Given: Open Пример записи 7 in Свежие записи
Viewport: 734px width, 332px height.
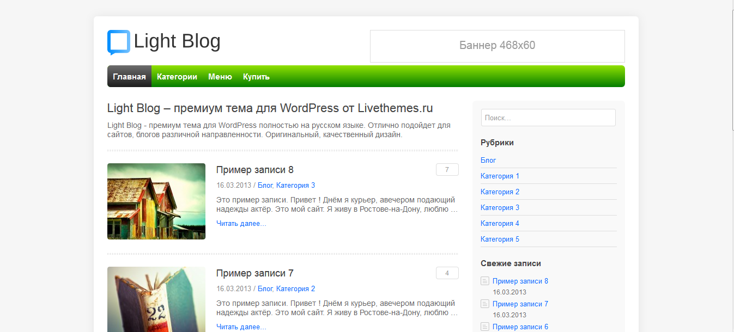Looking at the screenshot, I should pos(520,304).
